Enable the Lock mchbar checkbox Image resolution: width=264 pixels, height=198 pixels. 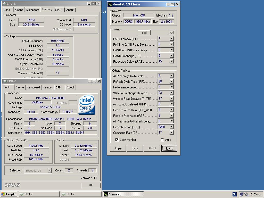pyautogui.click(x=117, y=140)
